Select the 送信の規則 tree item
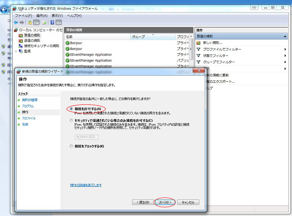Screen dimensions: 292x216 pyautogui.click(x=32, y=40)
